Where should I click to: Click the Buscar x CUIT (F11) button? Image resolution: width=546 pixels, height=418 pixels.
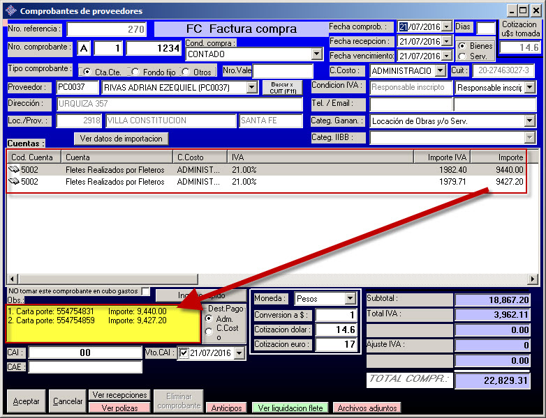point(281,88)
